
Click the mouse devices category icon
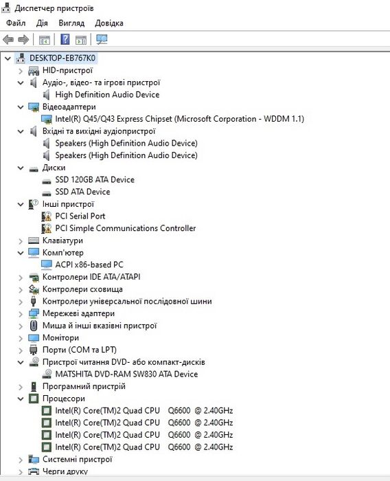(34, 326)
